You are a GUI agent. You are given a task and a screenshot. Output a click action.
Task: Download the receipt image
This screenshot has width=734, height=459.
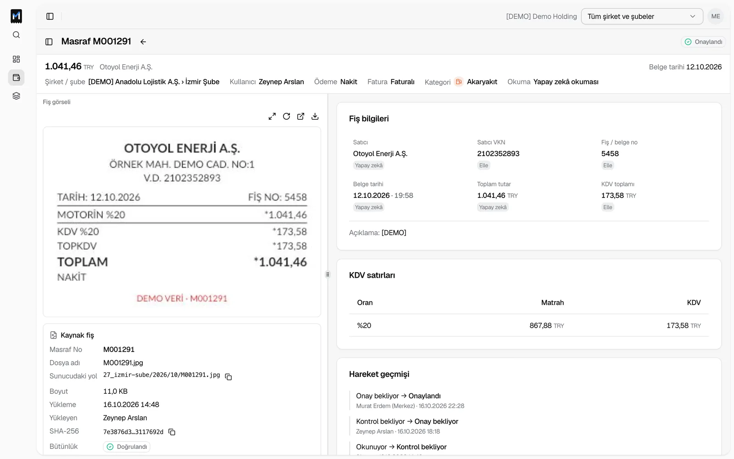(315, 117)
